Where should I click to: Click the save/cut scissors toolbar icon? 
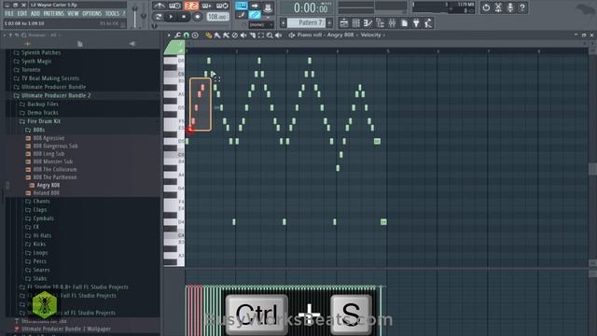click(498, 7)
